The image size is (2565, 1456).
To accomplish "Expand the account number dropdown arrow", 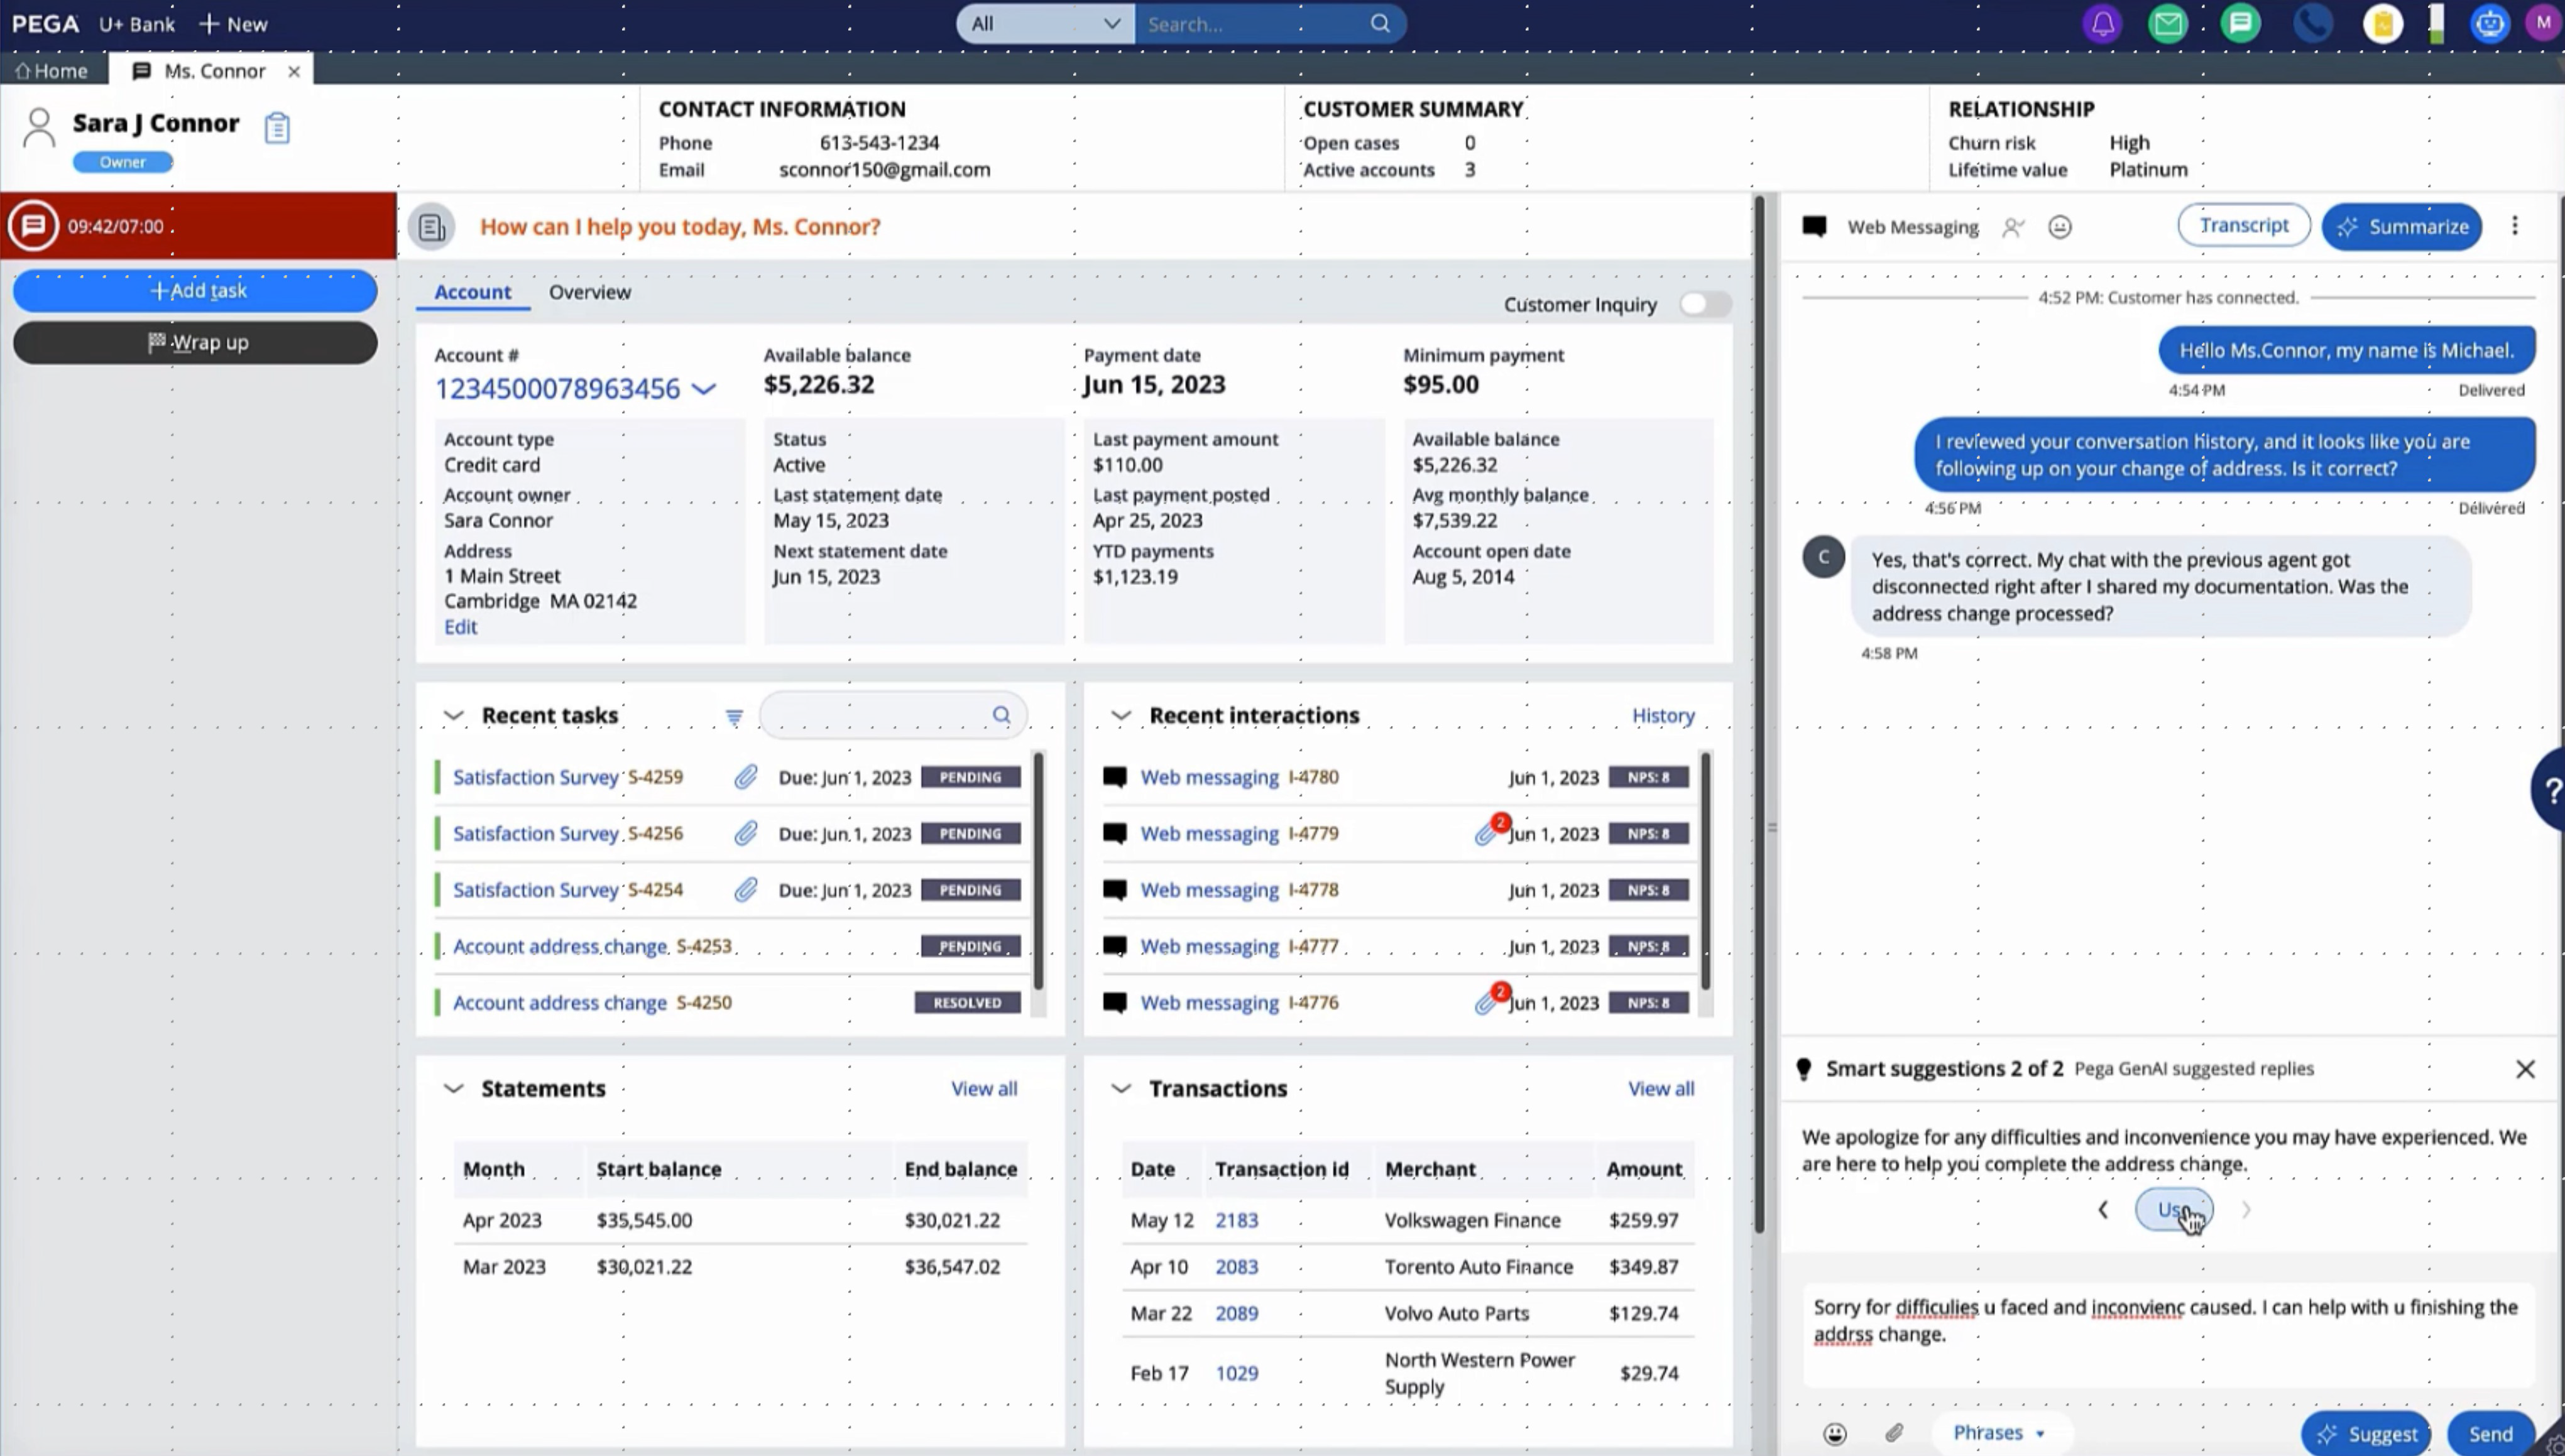I will (x=704, y=389).
